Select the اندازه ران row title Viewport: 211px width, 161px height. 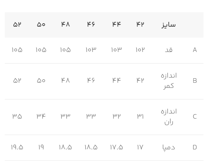coord(169,117)
